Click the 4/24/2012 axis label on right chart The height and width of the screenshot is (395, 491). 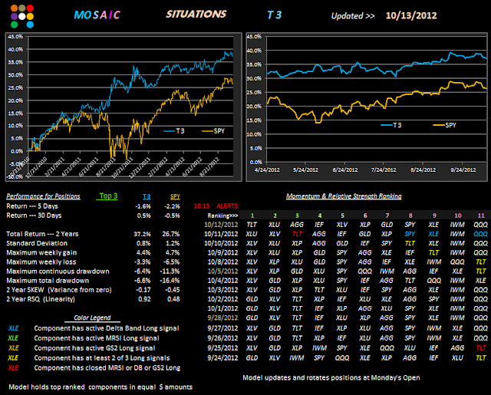click(267, 170)
